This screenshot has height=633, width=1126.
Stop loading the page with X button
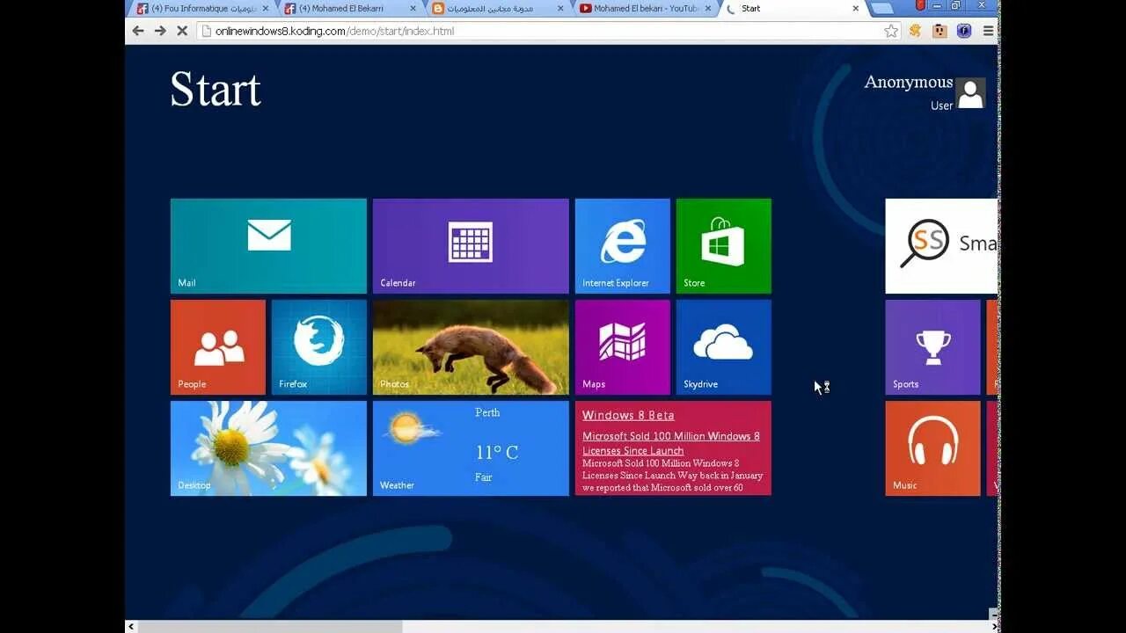click(x=182, y=31)
